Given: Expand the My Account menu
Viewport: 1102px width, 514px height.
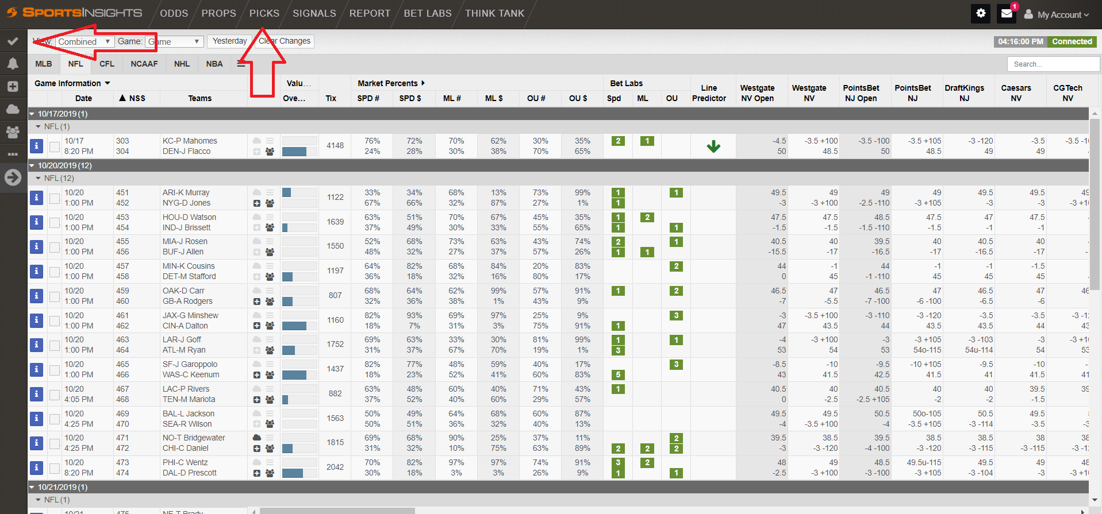Looking at the screenshot, I should pyautogui.click(x=1057, y=15).
